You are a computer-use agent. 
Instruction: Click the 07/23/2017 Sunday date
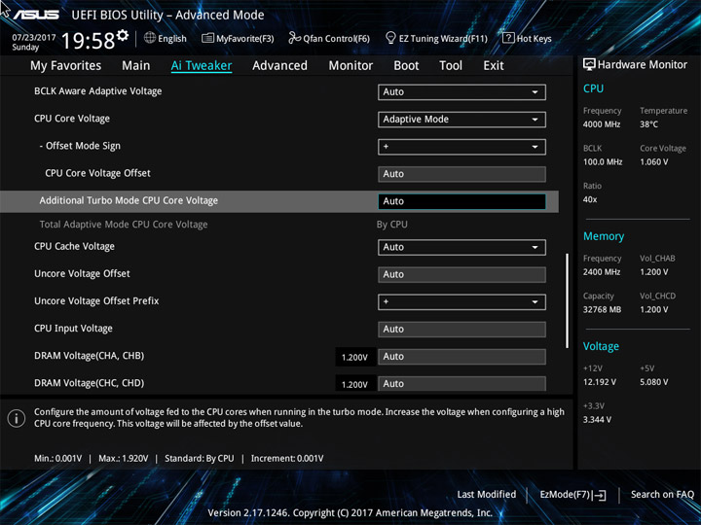33,42
